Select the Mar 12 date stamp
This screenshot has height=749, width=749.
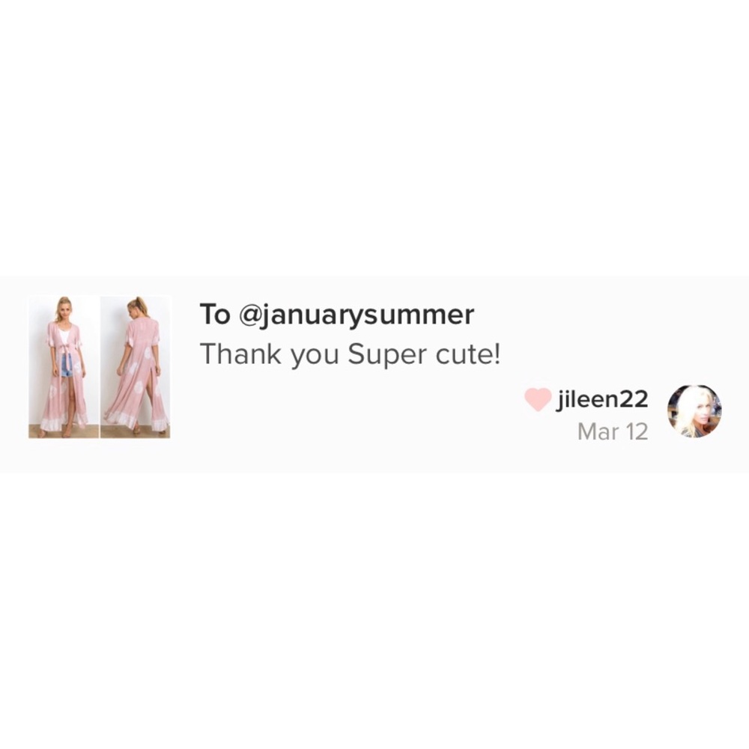pyautogui.click(x=613, y=431)
